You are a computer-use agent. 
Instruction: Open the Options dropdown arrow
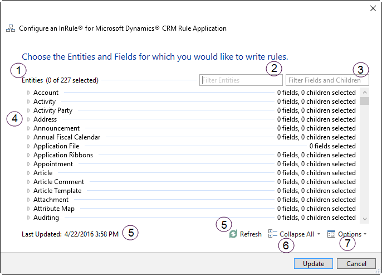coord(365,234)
